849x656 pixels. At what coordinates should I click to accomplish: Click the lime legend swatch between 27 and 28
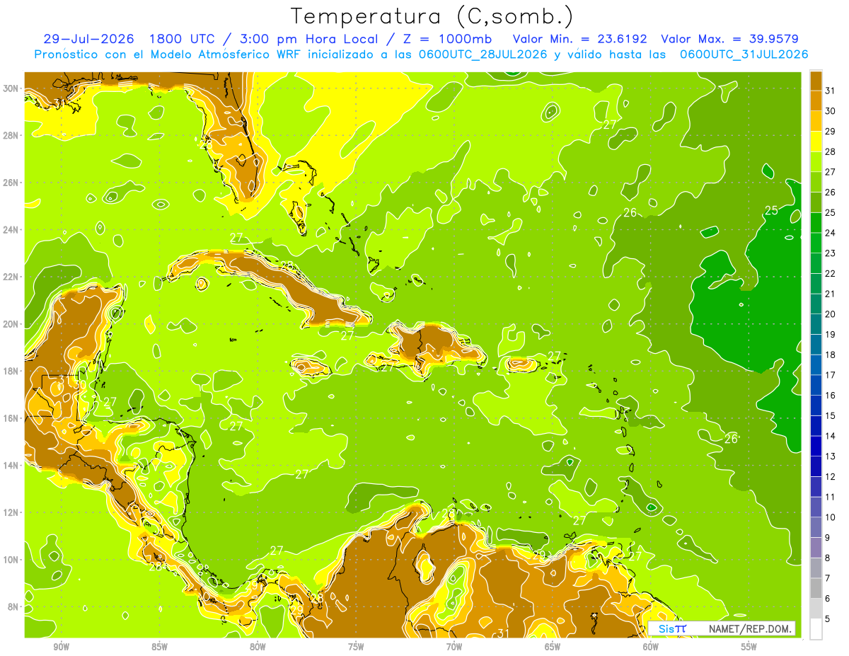(x=816, y=162)
